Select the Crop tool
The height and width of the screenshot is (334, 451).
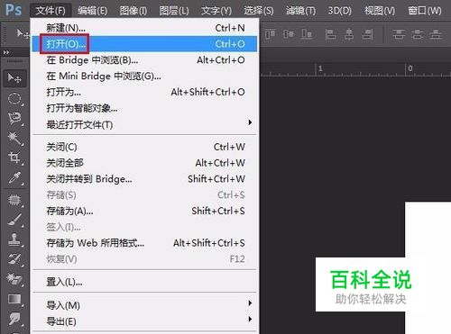(14, 158)
